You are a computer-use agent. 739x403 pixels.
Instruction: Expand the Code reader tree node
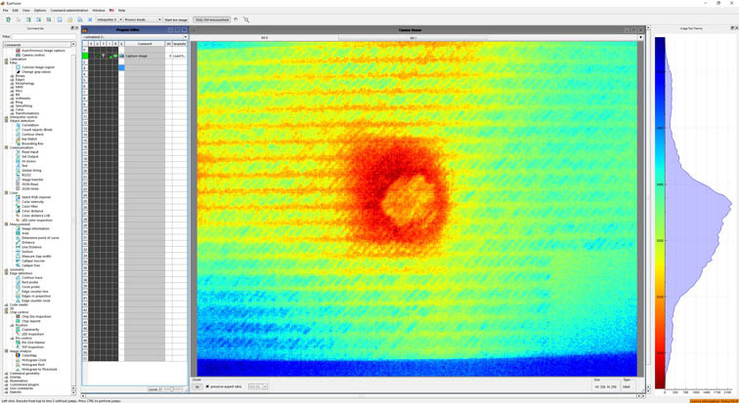click(7, 303)
